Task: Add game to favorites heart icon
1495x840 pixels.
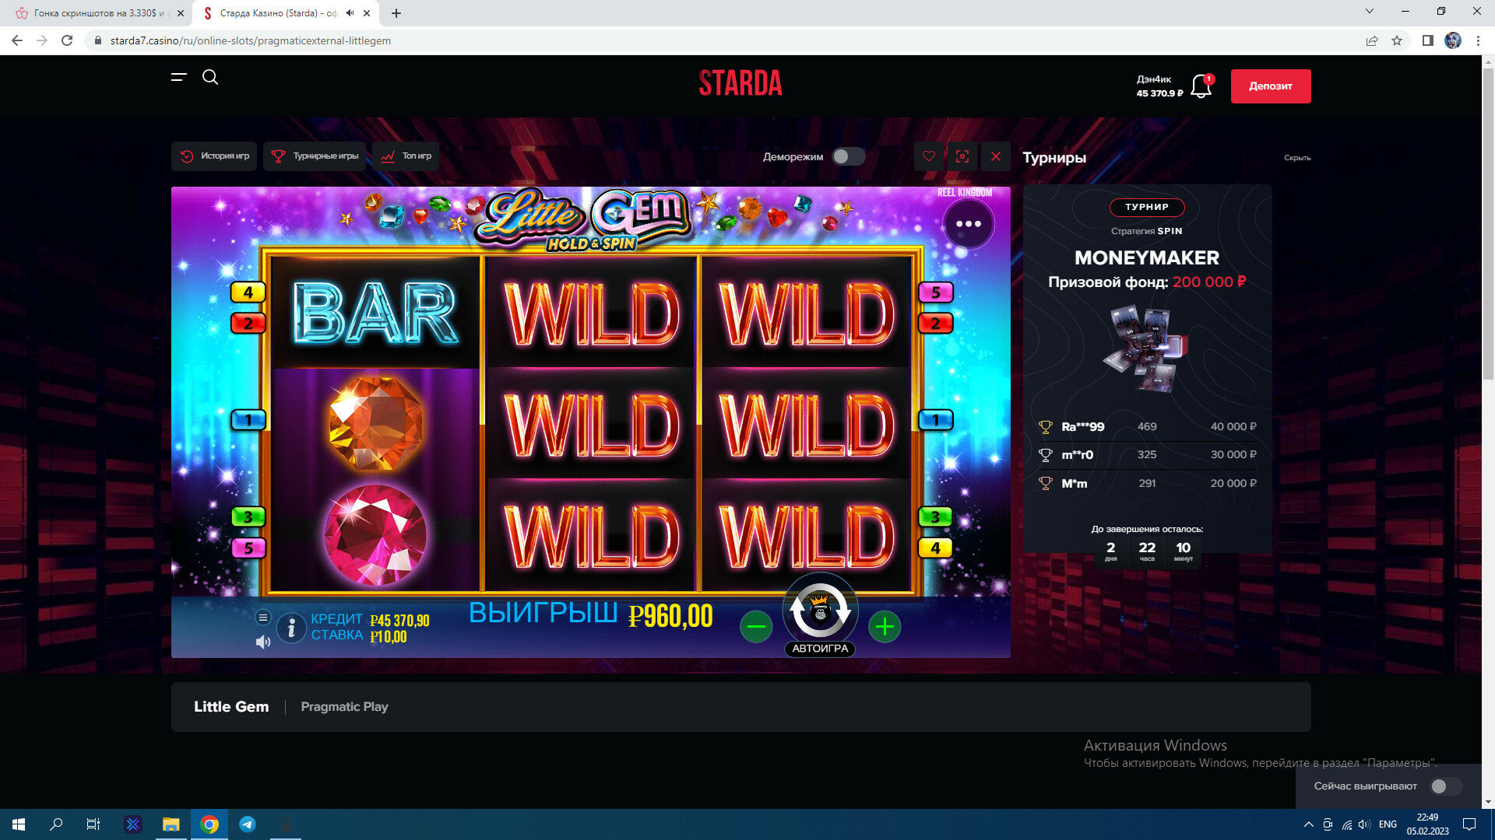Action: [928, 156]
